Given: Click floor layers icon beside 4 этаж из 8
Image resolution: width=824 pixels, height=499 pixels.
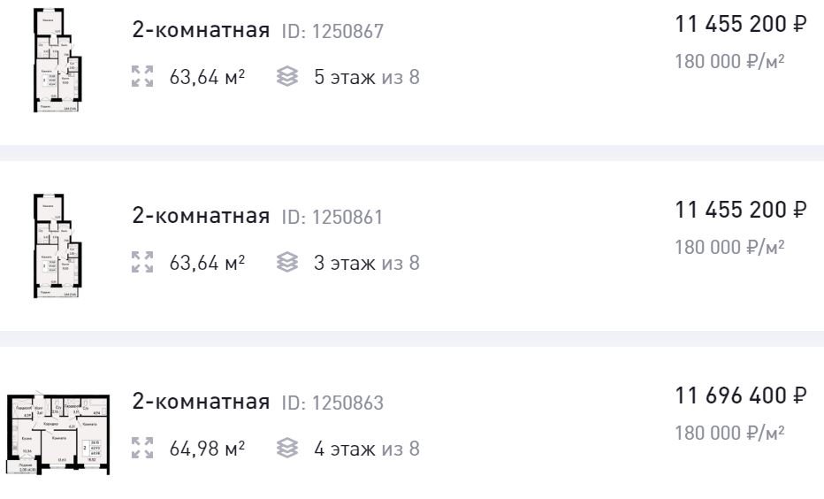Looking at the screenshot, I should [x=287, y=448].
